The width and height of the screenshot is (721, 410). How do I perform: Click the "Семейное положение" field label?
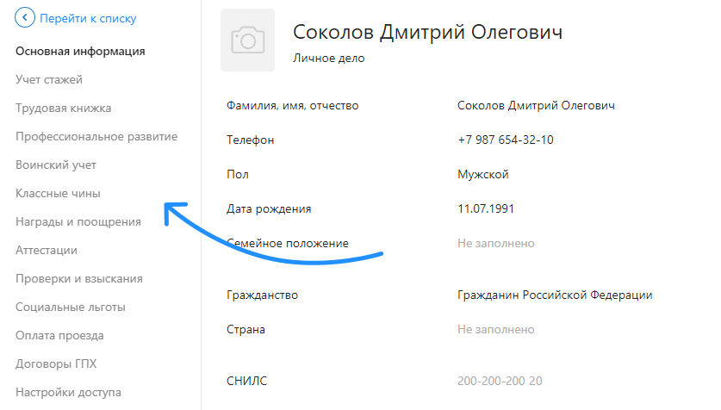click(288, 243)
